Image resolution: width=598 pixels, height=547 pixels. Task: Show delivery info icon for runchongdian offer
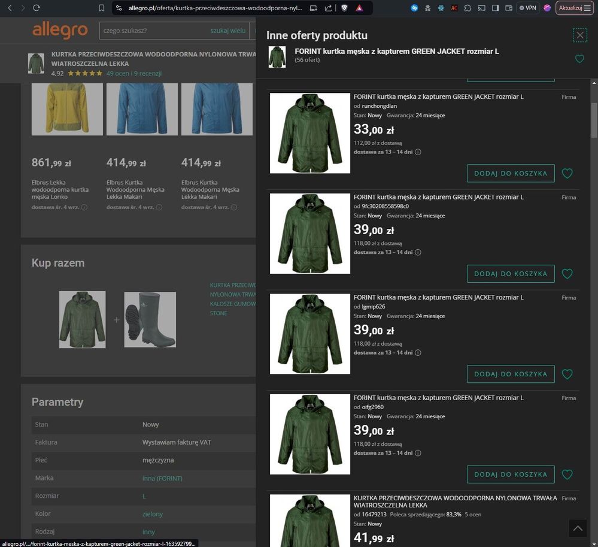tap(418, 152)
